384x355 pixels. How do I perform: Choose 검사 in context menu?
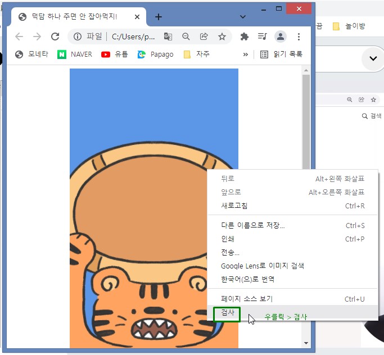tap(293, 312)
